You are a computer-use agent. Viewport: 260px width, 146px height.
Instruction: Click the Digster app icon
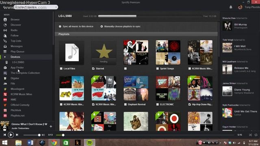point(5,78)
